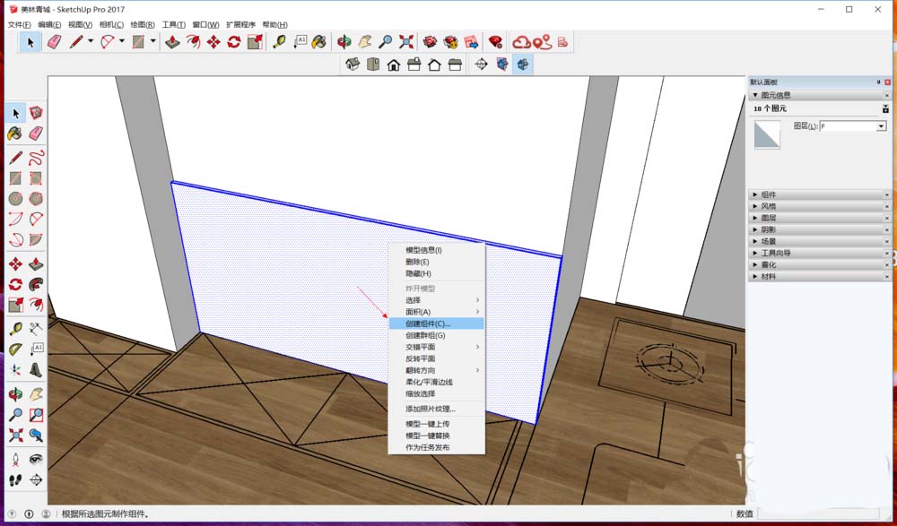
Task: Click 模型一键上传 in the context menu
Action: pos(432,422)
